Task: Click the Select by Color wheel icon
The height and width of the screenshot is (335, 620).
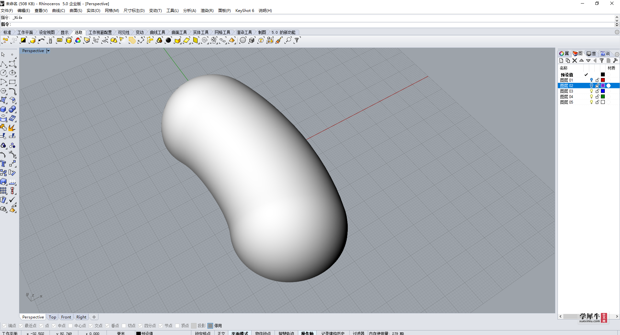Action: pos(78,40)
